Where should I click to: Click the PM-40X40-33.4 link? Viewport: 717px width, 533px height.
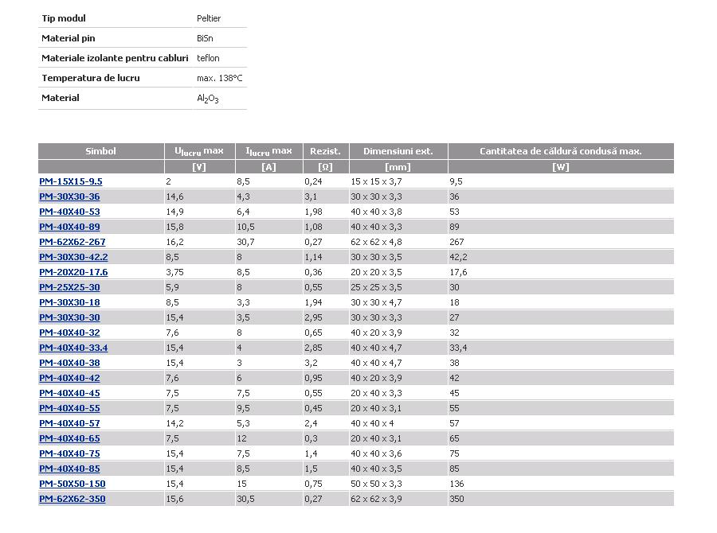(73, 348)
